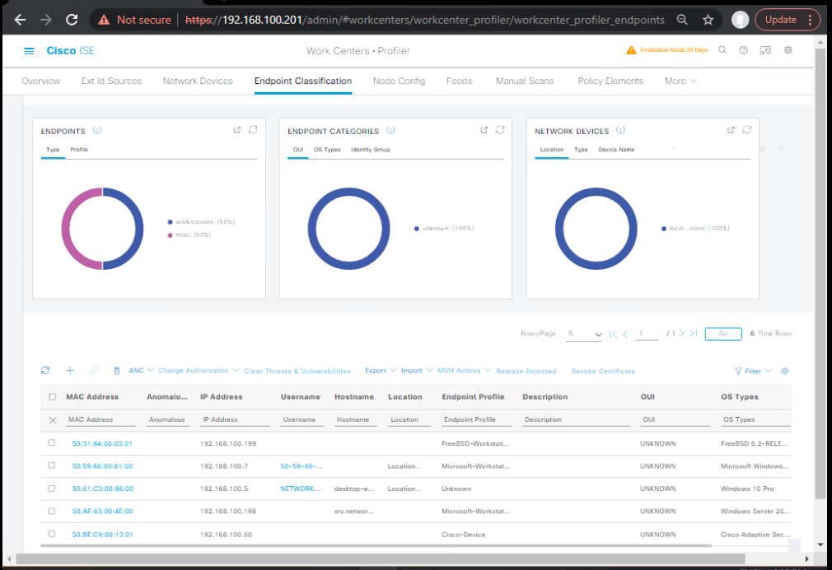Viewport: 832px width, 570px height.
Task: Expand the MDM Actions dropdown
Action: point(464,370)
